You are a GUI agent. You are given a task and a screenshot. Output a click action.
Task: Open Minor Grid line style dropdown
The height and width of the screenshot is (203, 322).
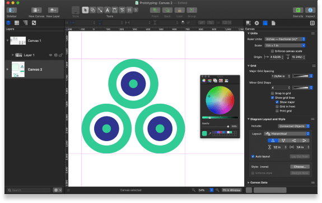click(x=302, y=88)
